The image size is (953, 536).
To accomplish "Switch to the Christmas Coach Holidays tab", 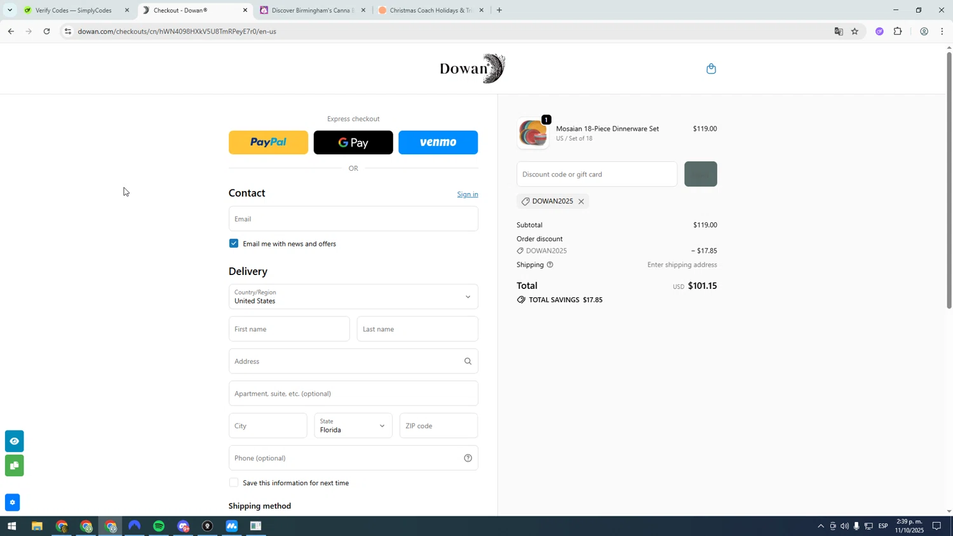I will (x=431, y=10).
